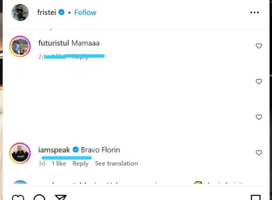Click the 3d timestamp on iamspeak's comment
The height and width of the screenshot is (200, 272).
click(42, 163)
